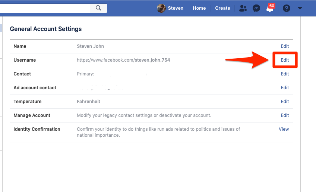
Task: Open the Create menu item
Action: click(x=222, y=8)
